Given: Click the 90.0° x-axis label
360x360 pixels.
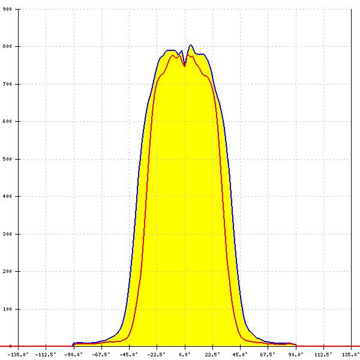Looking at the screenshot, I should pos(296,355).
